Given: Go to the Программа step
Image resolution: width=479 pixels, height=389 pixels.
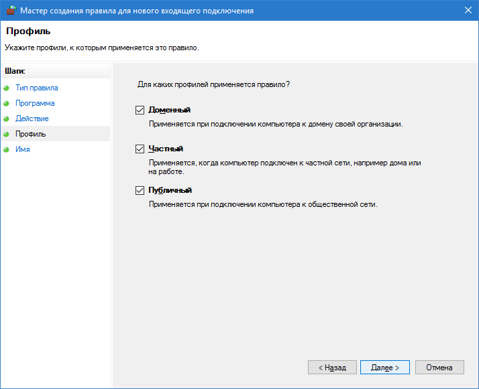Looking at the screenshot, I should click(35, 103).
